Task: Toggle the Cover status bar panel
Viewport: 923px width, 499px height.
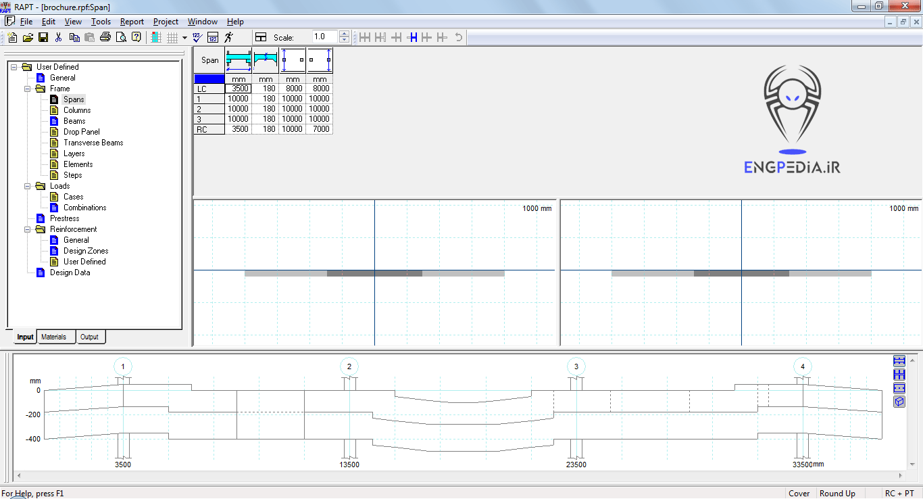Action: [x=799, y=494]
